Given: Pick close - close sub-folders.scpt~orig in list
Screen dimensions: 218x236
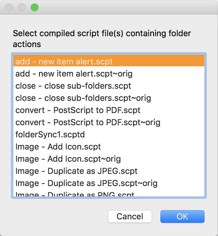Looking at the screenshot, I should click(83, 98).
